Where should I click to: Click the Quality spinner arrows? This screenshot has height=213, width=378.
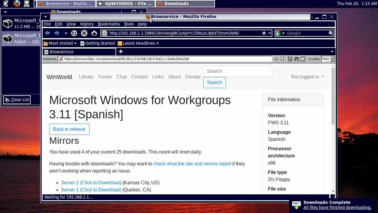click(x=332, y=59)
